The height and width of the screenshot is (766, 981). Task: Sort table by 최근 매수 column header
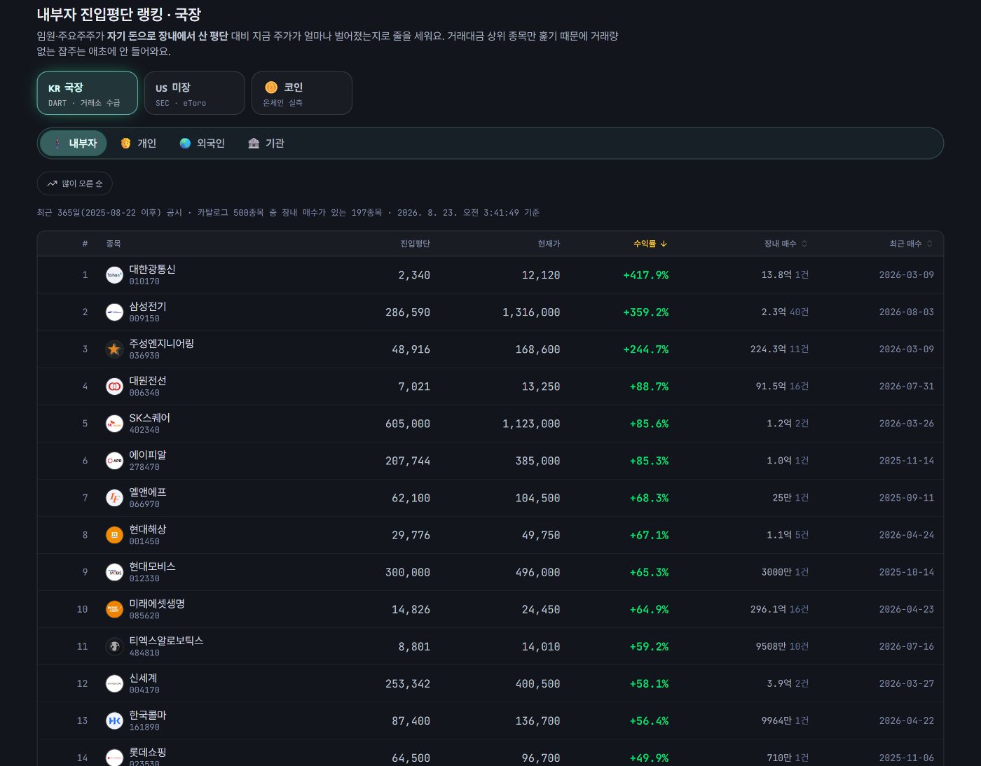[x=911, y=244]
